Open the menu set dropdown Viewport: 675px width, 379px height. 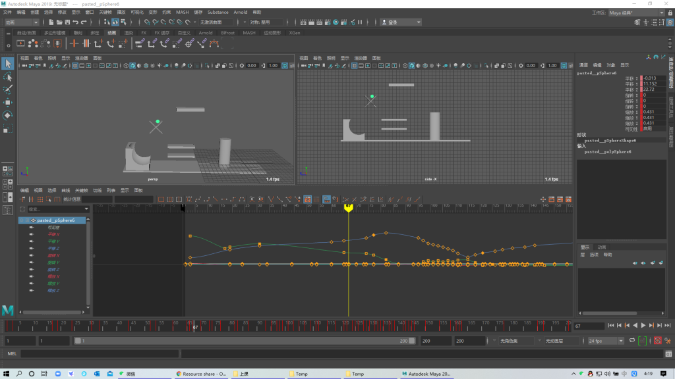[22, 22]
